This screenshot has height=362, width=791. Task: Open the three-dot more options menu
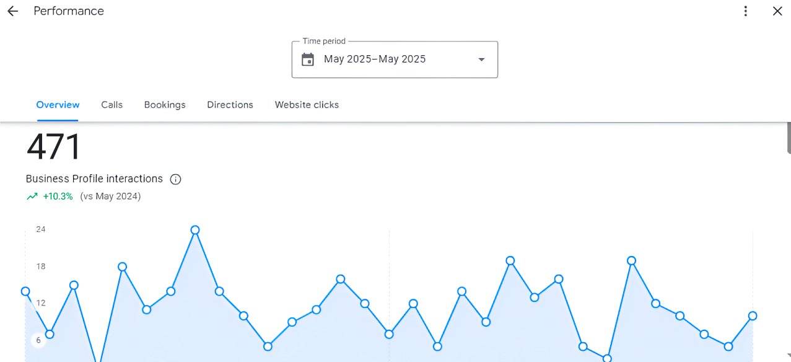click(x=746, y=11)
